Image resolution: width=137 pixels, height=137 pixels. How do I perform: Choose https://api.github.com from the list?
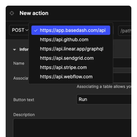tap(71, 40)
